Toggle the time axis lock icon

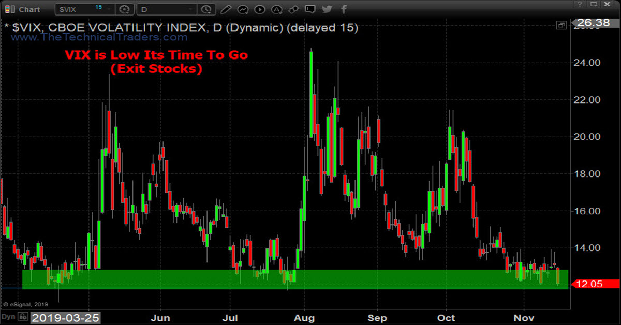click(23, 317)
